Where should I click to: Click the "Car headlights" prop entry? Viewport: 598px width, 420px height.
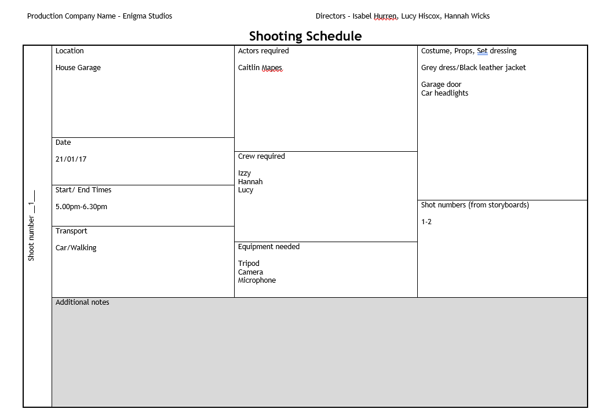point(444,93)
